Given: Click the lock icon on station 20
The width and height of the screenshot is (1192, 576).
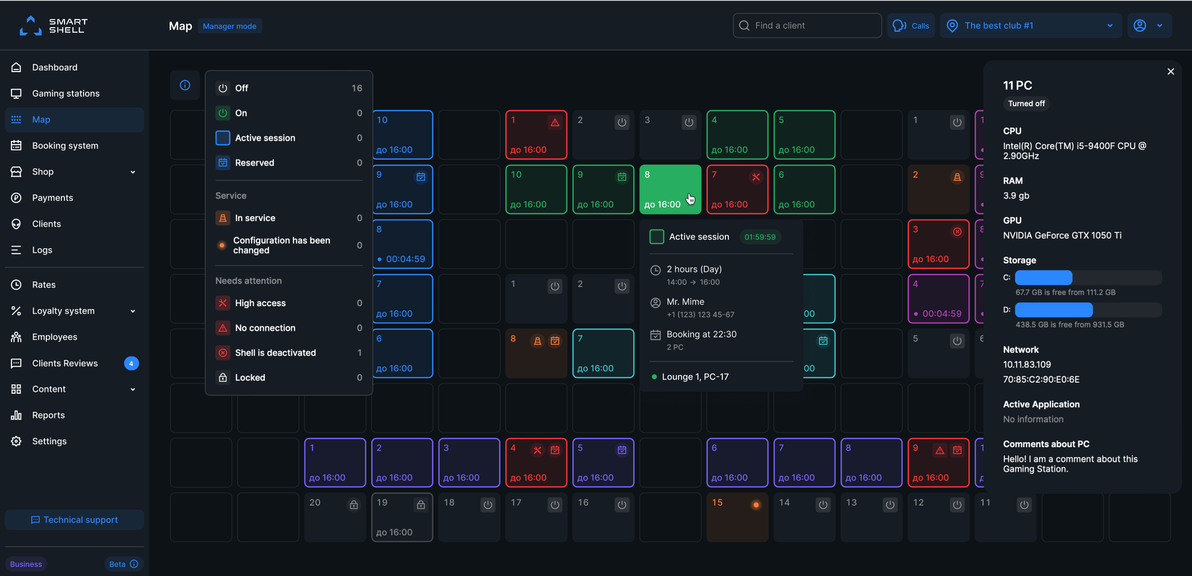Looking at the screenshot, I should pyautogui.click(x=354, y=505).
